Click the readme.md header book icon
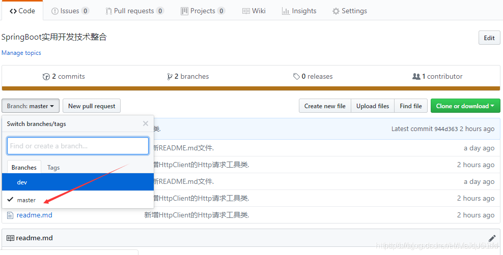This screenshot has width=503, height=255. (10, 238)
